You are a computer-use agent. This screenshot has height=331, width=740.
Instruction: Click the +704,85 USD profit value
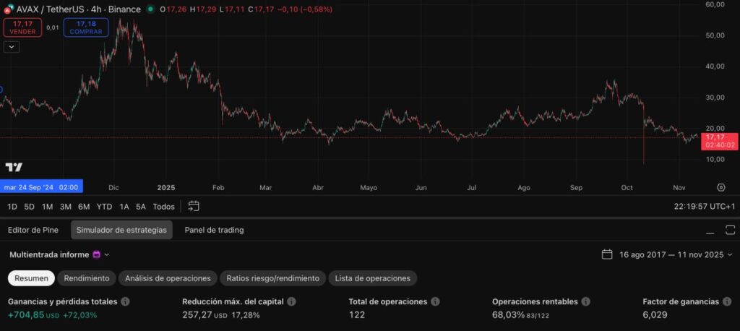pos(34,315)
